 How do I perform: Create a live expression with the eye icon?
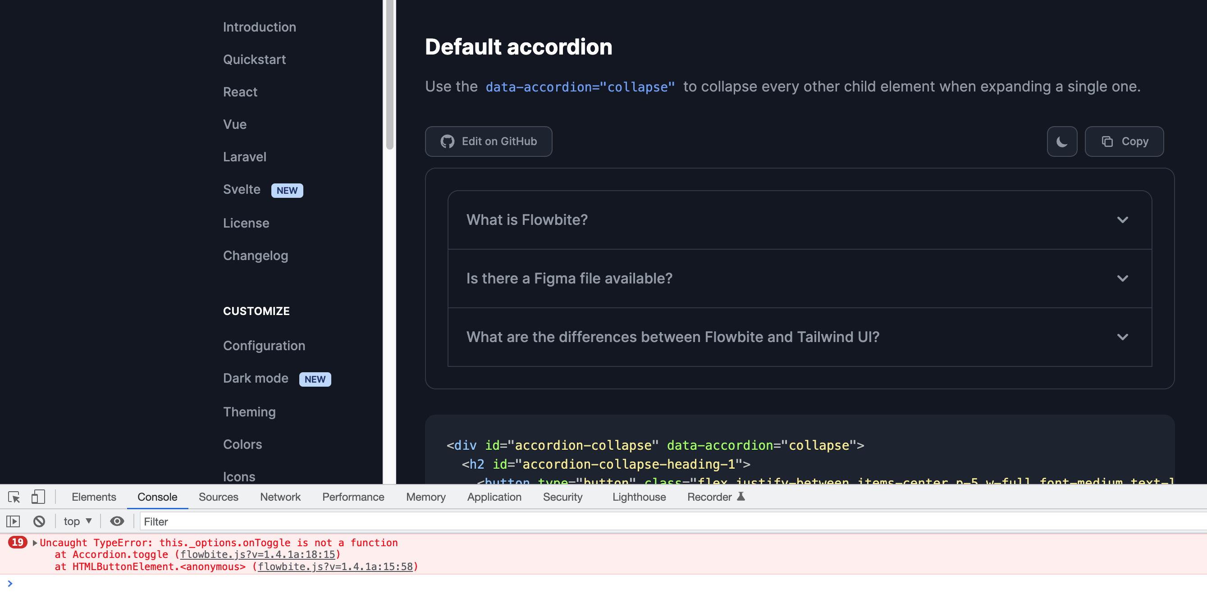(x=117, y=521)
